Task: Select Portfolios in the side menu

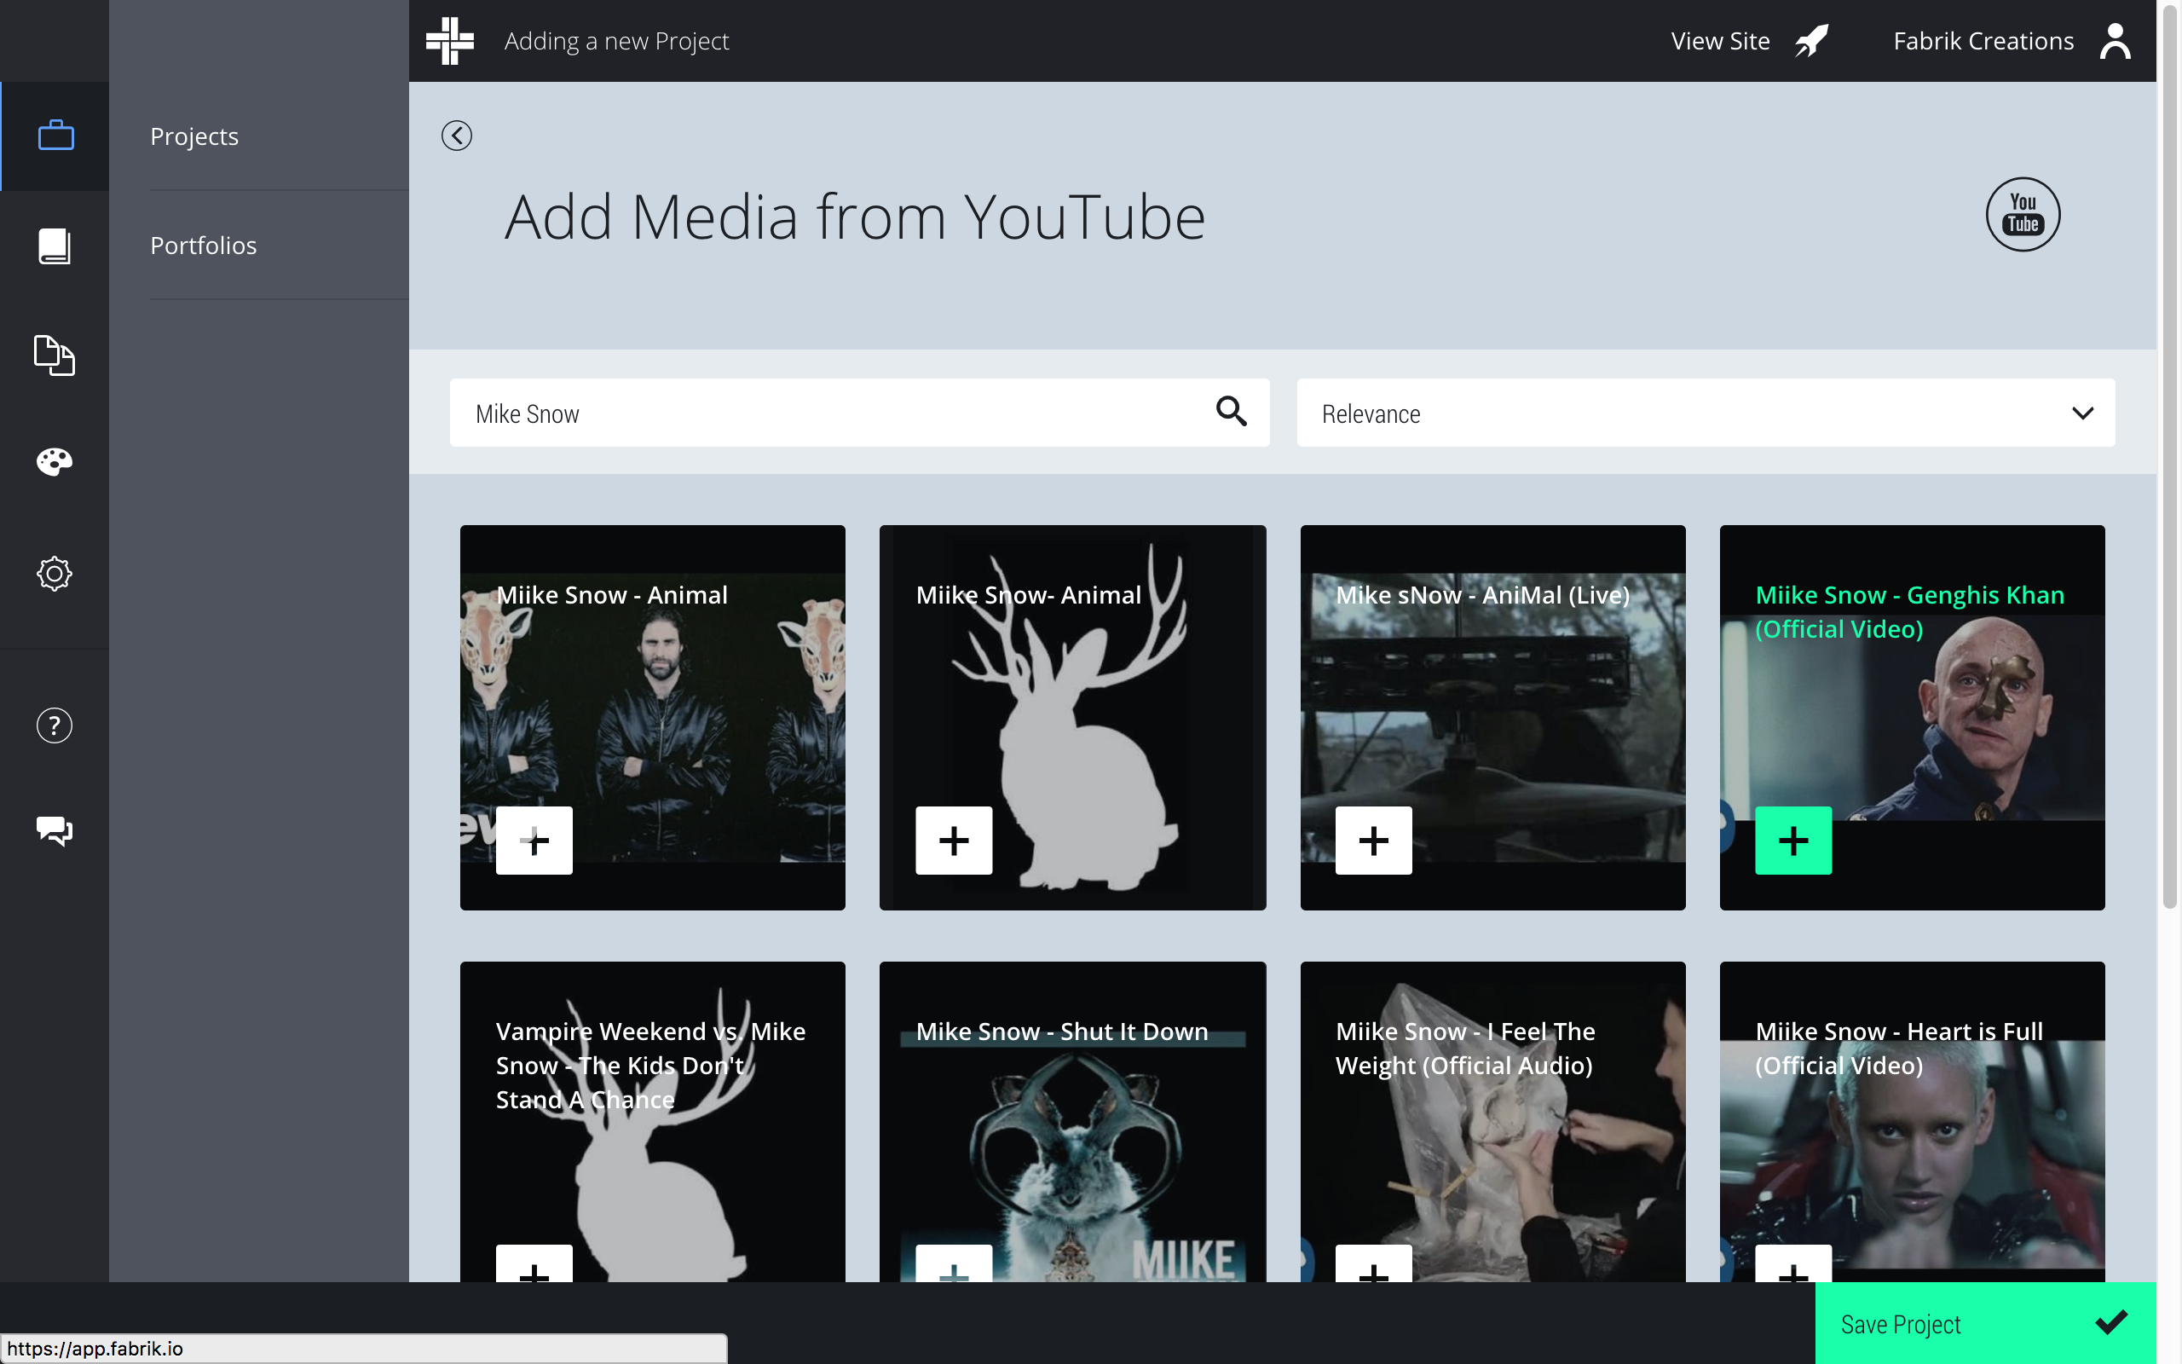Action: tap(204, 246)
